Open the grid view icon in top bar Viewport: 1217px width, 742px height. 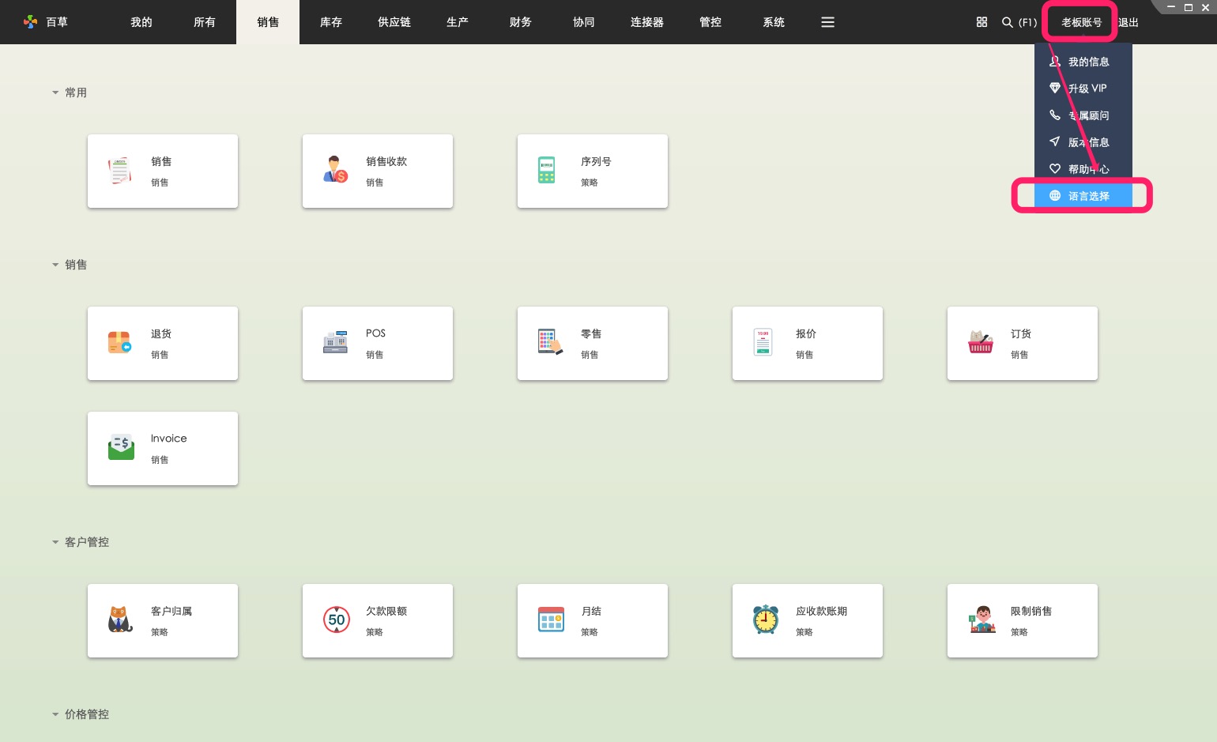click(982, 22)
